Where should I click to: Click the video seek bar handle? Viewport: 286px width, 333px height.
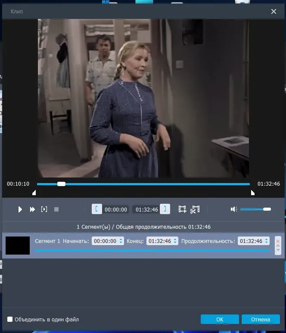pyautogui.click(x=61, y=184)
